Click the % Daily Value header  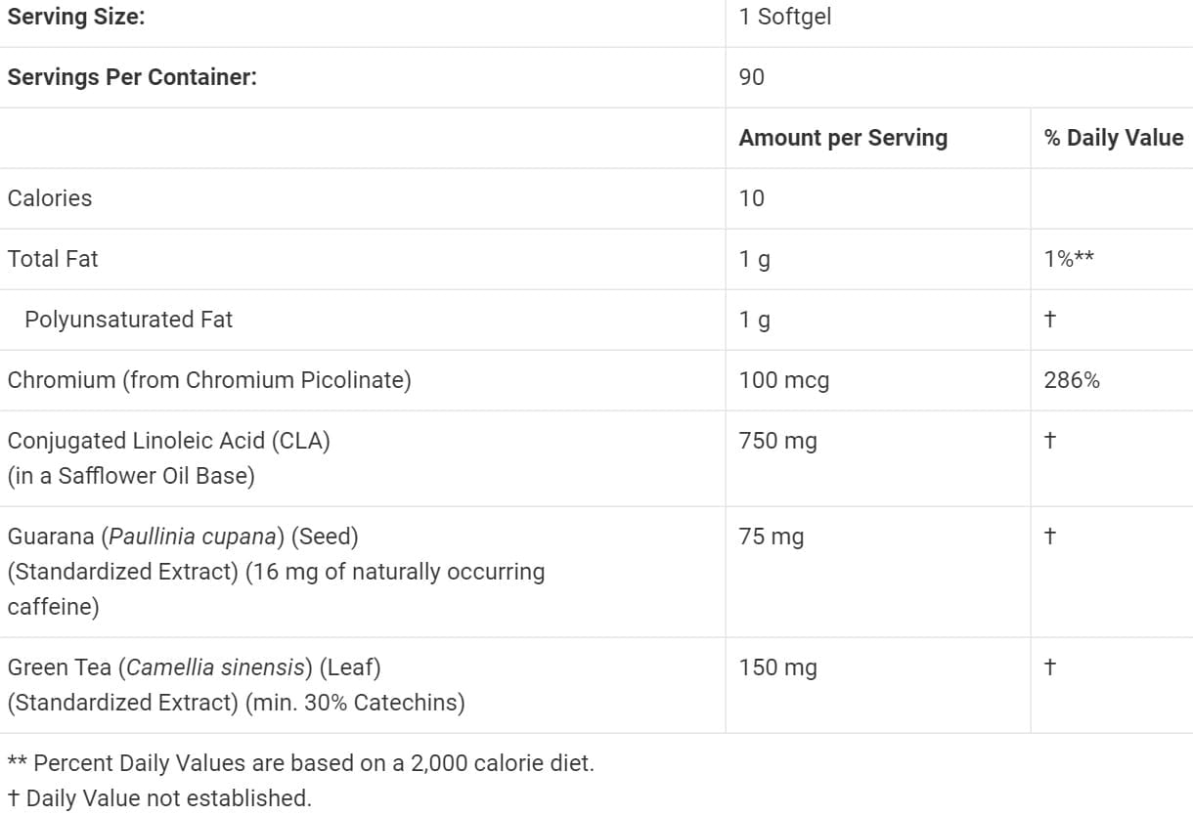pos(1114,138)
